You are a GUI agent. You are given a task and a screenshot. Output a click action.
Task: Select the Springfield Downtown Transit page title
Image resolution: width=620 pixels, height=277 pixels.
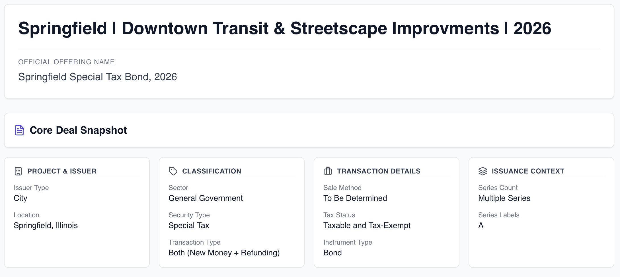[285, 28]
